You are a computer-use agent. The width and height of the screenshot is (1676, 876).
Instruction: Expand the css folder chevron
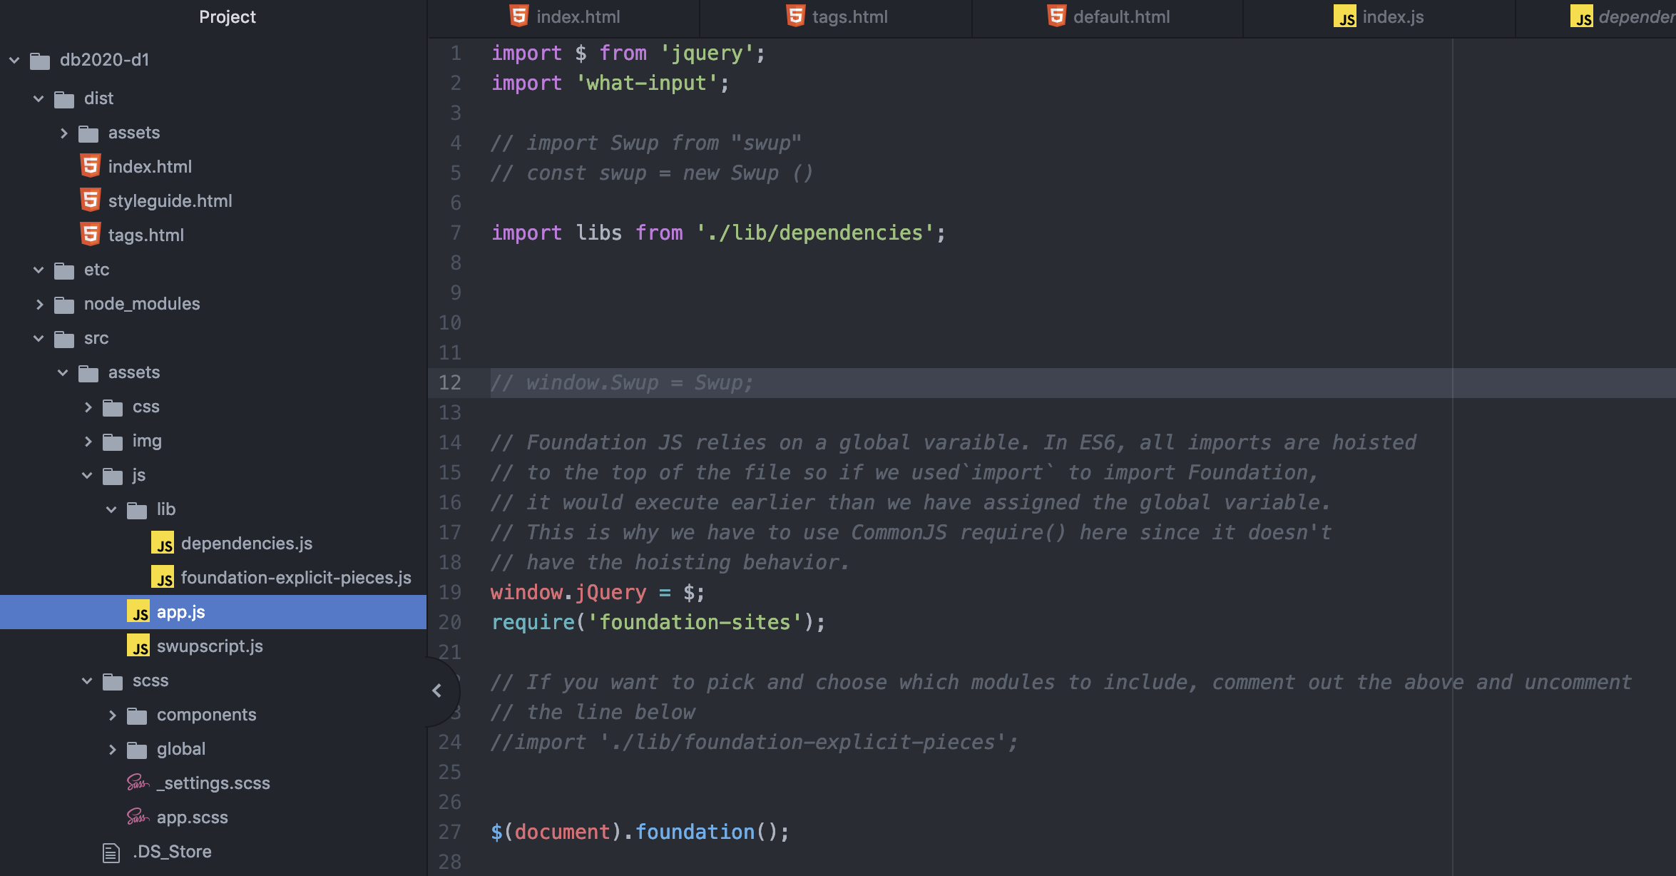(88, 407)
